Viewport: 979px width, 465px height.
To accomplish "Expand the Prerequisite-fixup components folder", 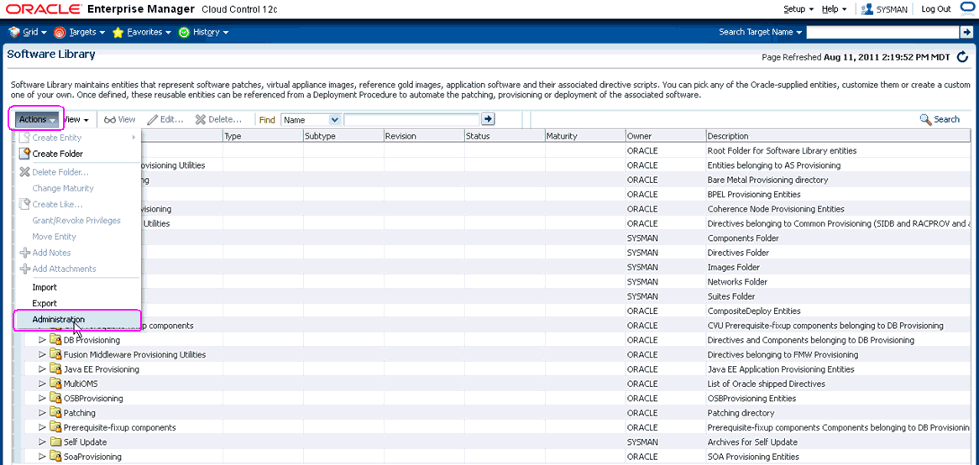I will 43,427.
